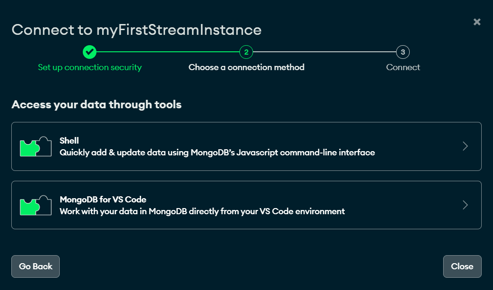Jump to the 'Connect' step label
This screenshot has width=493, height=290.
403,67
